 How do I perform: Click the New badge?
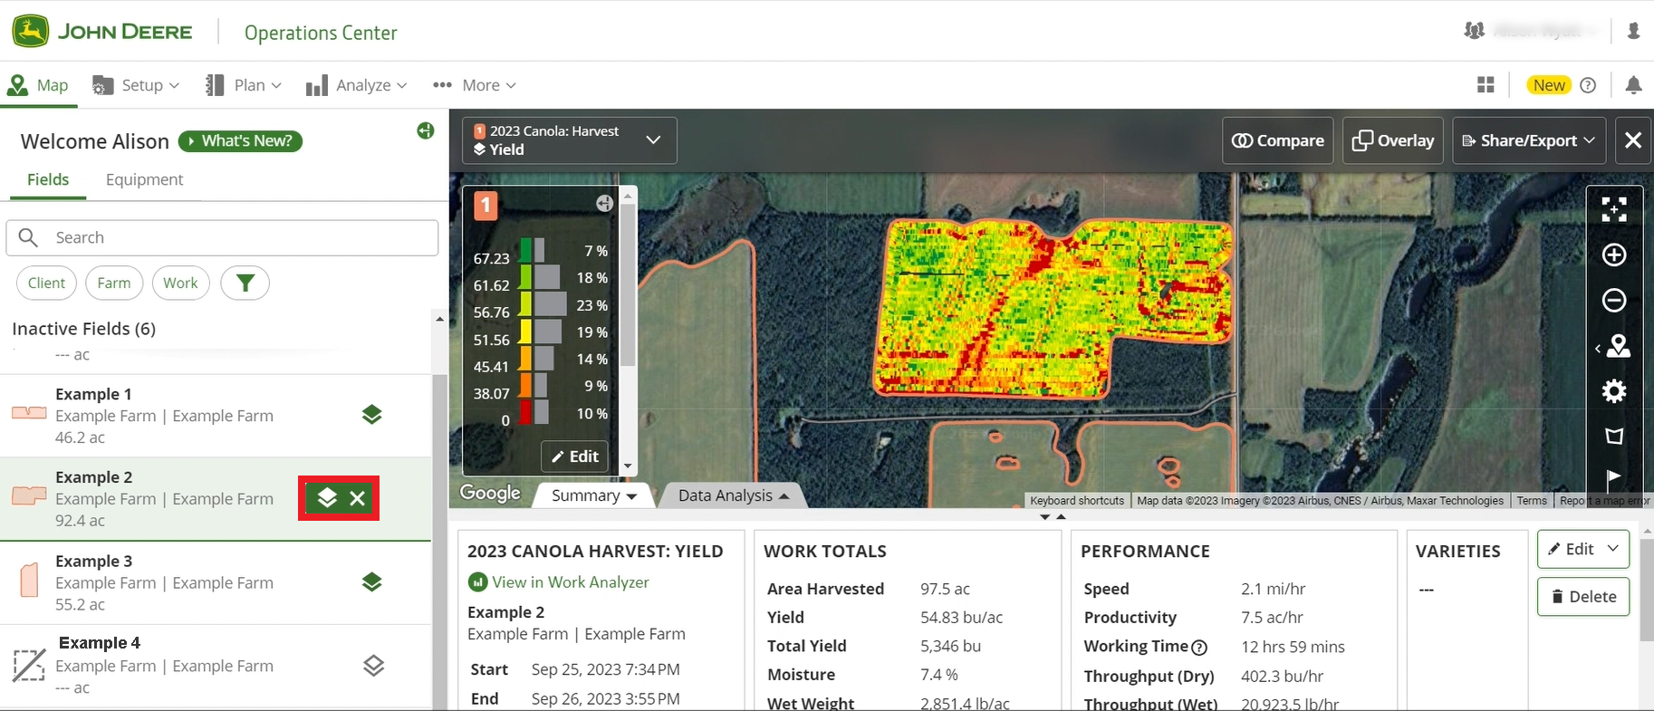(1549, 85)
